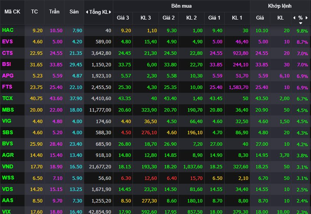Click VND KL 2 value 1,037,60

193,167
